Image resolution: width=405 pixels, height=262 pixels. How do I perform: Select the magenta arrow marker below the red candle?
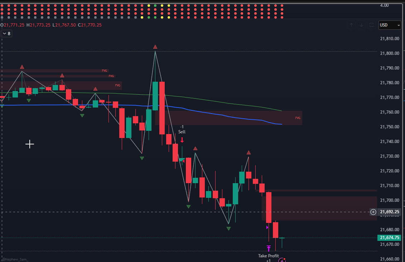coord(267,227)
